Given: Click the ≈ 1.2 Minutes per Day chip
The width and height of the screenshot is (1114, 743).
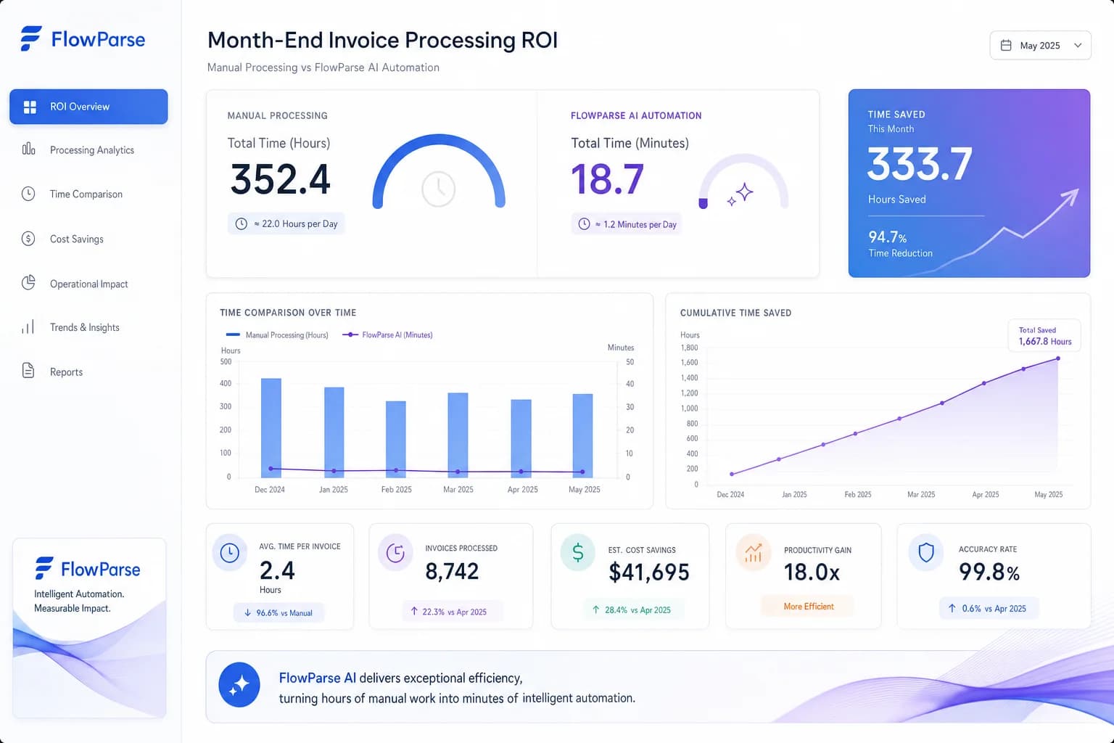Looking at the screenshot, I should [627, 224].
